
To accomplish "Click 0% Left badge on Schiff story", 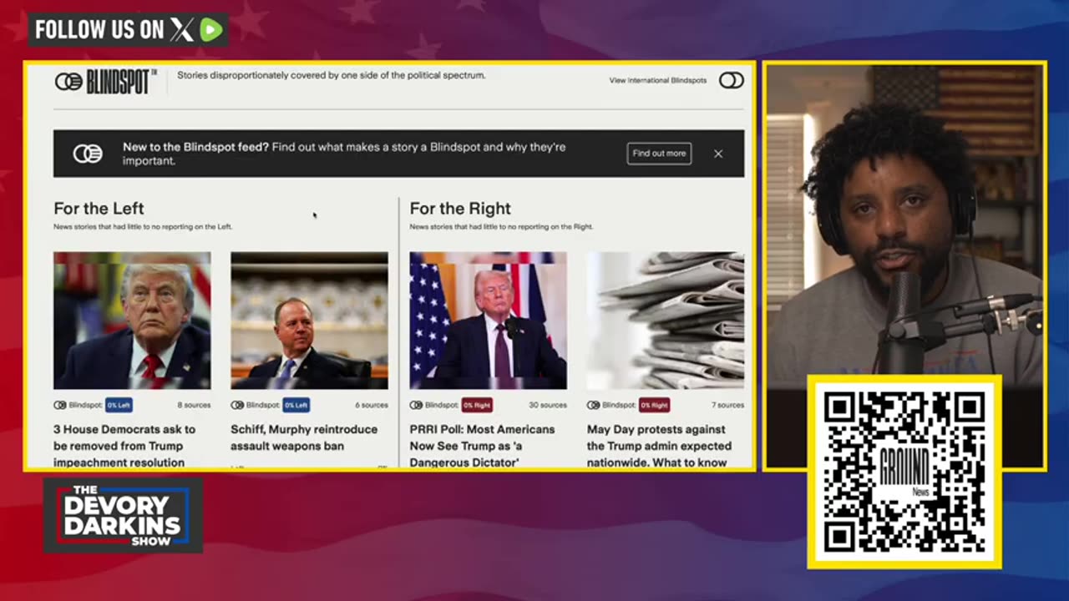I will [x=296, y=405].
